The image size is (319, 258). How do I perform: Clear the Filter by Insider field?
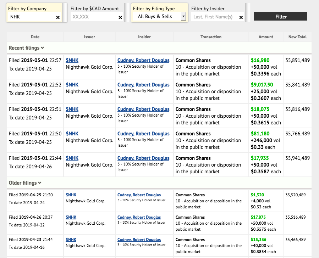[241, 17]
